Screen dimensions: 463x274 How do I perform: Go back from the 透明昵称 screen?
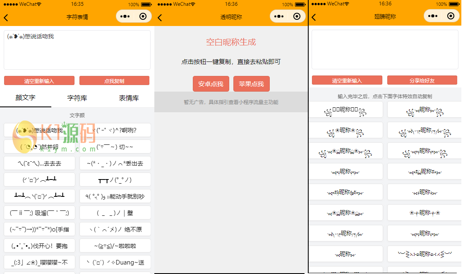pos(160,18)
